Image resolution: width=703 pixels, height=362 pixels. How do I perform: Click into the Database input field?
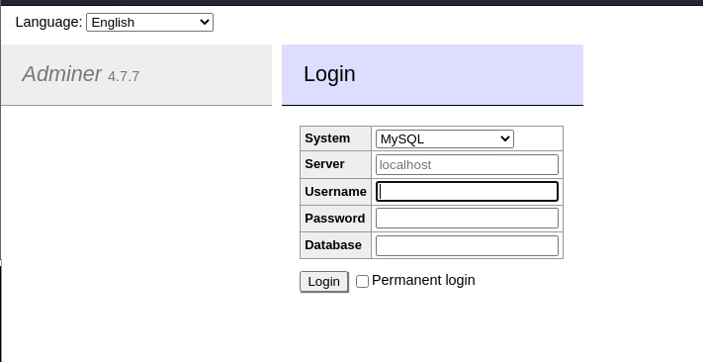(467, 246)
